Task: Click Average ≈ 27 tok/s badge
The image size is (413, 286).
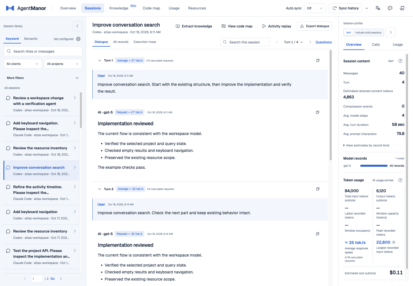Action: click(x=130, y=61)
